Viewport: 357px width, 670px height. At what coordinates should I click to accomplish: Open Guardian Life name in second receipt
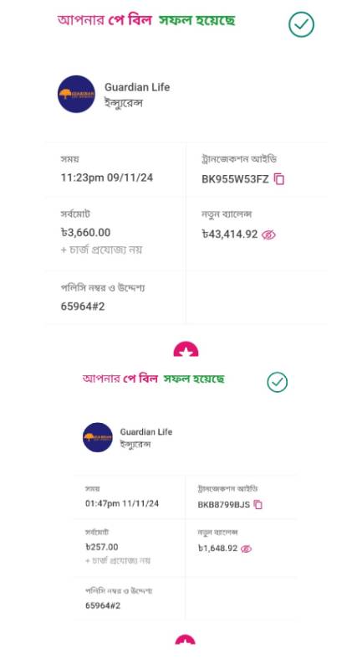[x=146, y=431]
